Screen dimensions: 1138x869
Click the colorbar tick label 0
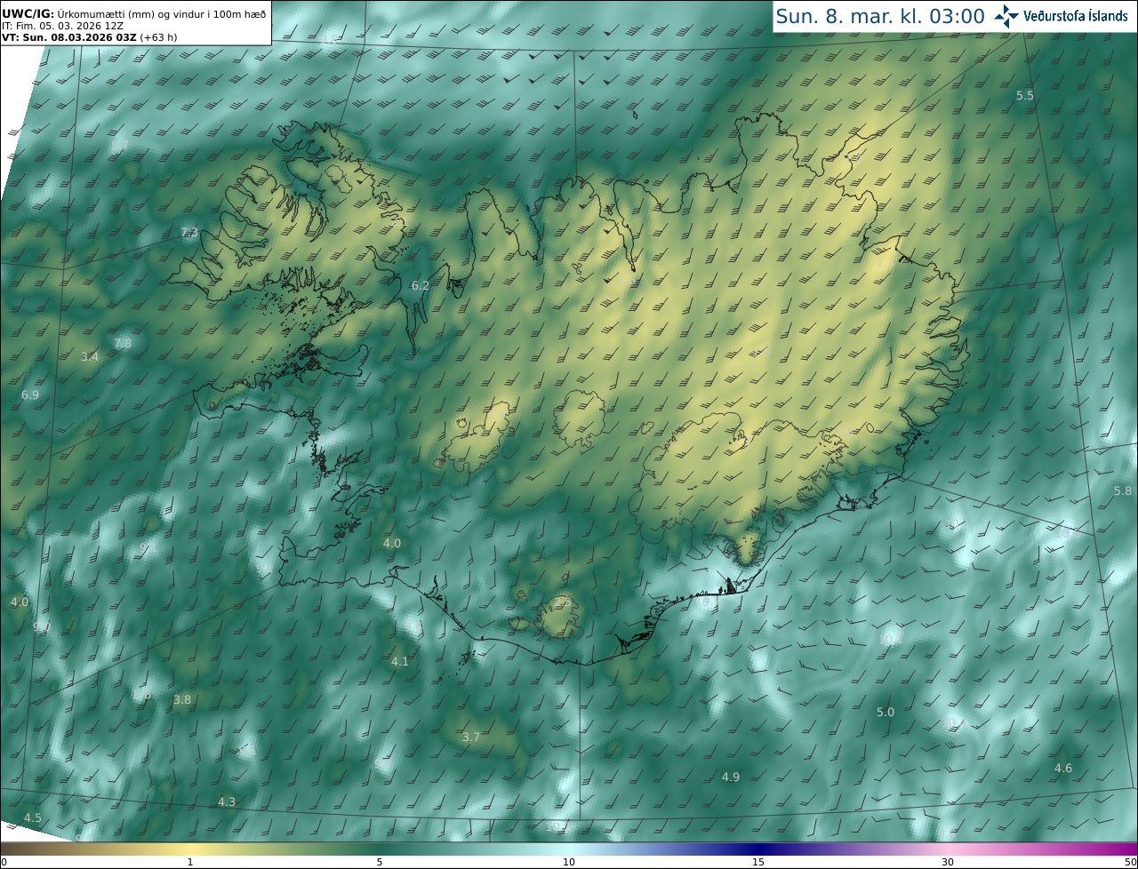[4, 862]
